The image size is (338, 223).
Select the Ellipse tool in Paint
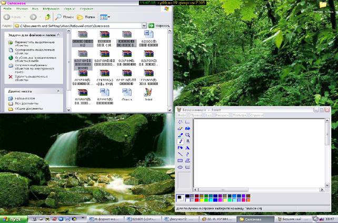coord(181,167)
